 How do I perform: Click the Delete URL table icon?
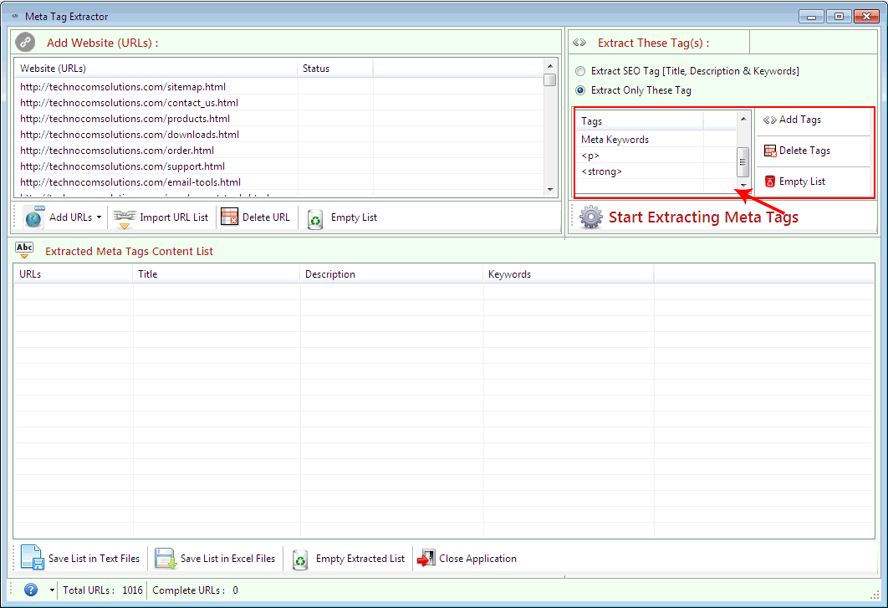tap(229, 217)
